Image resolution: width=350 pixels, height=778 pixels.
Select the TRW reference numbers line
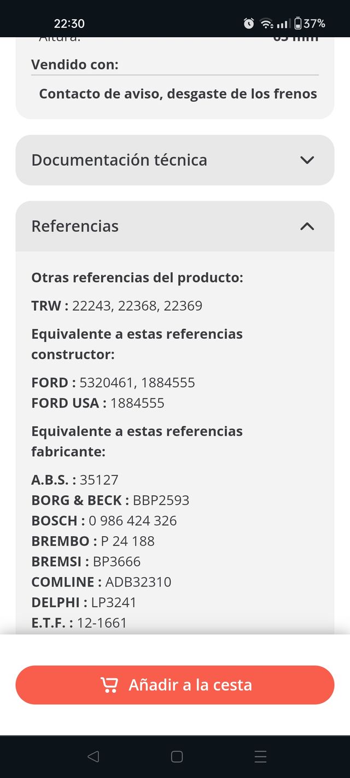click(x=117, y=306)
